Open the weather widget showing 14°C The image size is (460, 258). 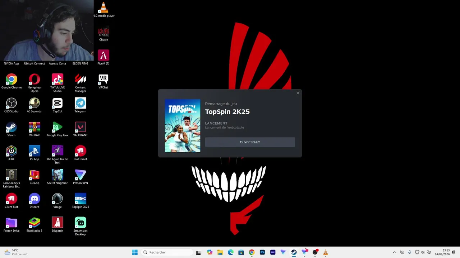click(15, 252)
